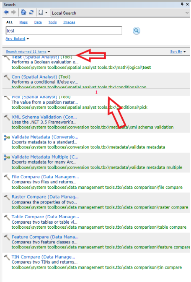191x282 pixels.
Task: Select description 'The value from a position raster...'
Action: pyautogui.click(x=45, y=102)
